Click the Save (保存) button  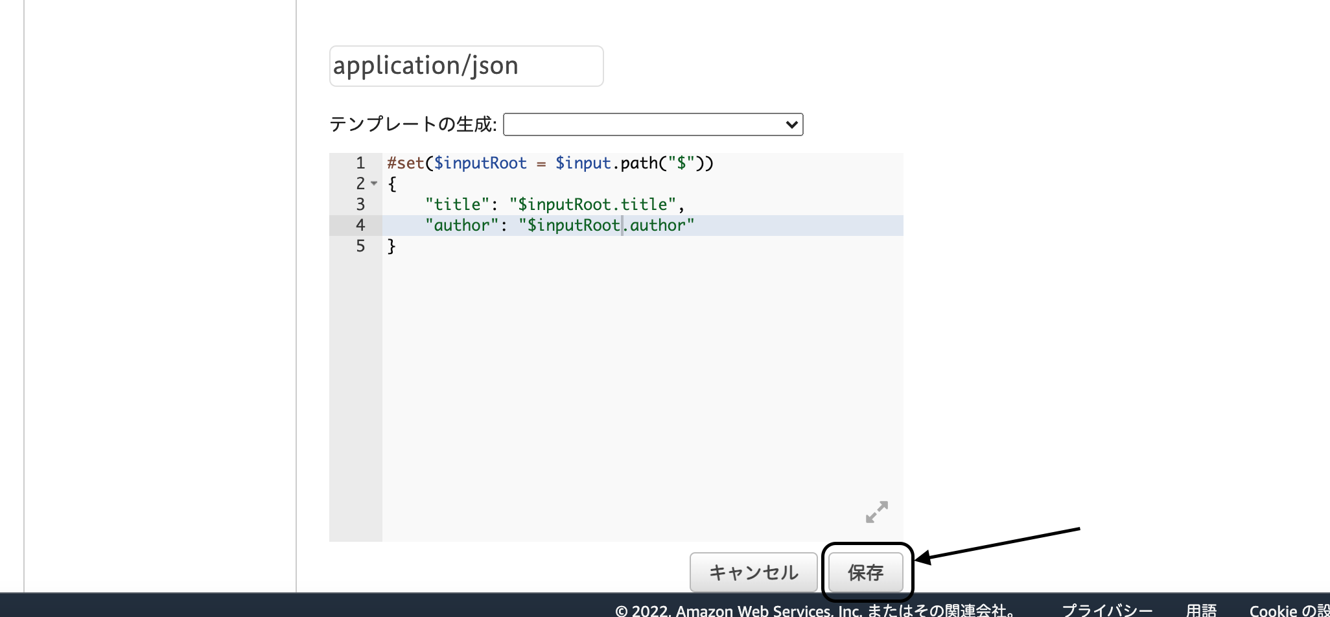tap(865, 572)
